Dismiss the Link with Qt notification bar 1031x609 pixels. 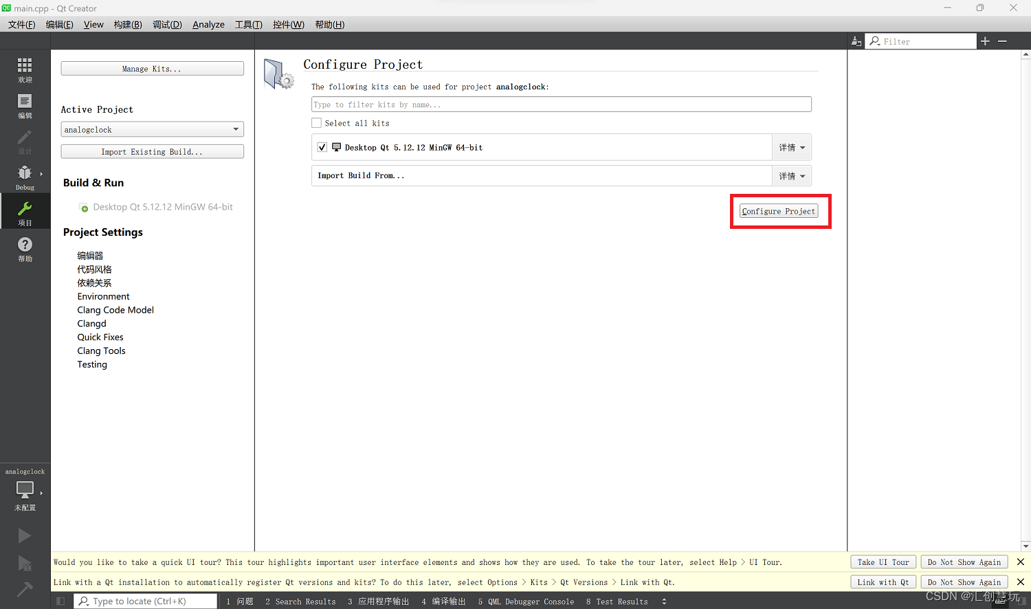pos(1021,582)
